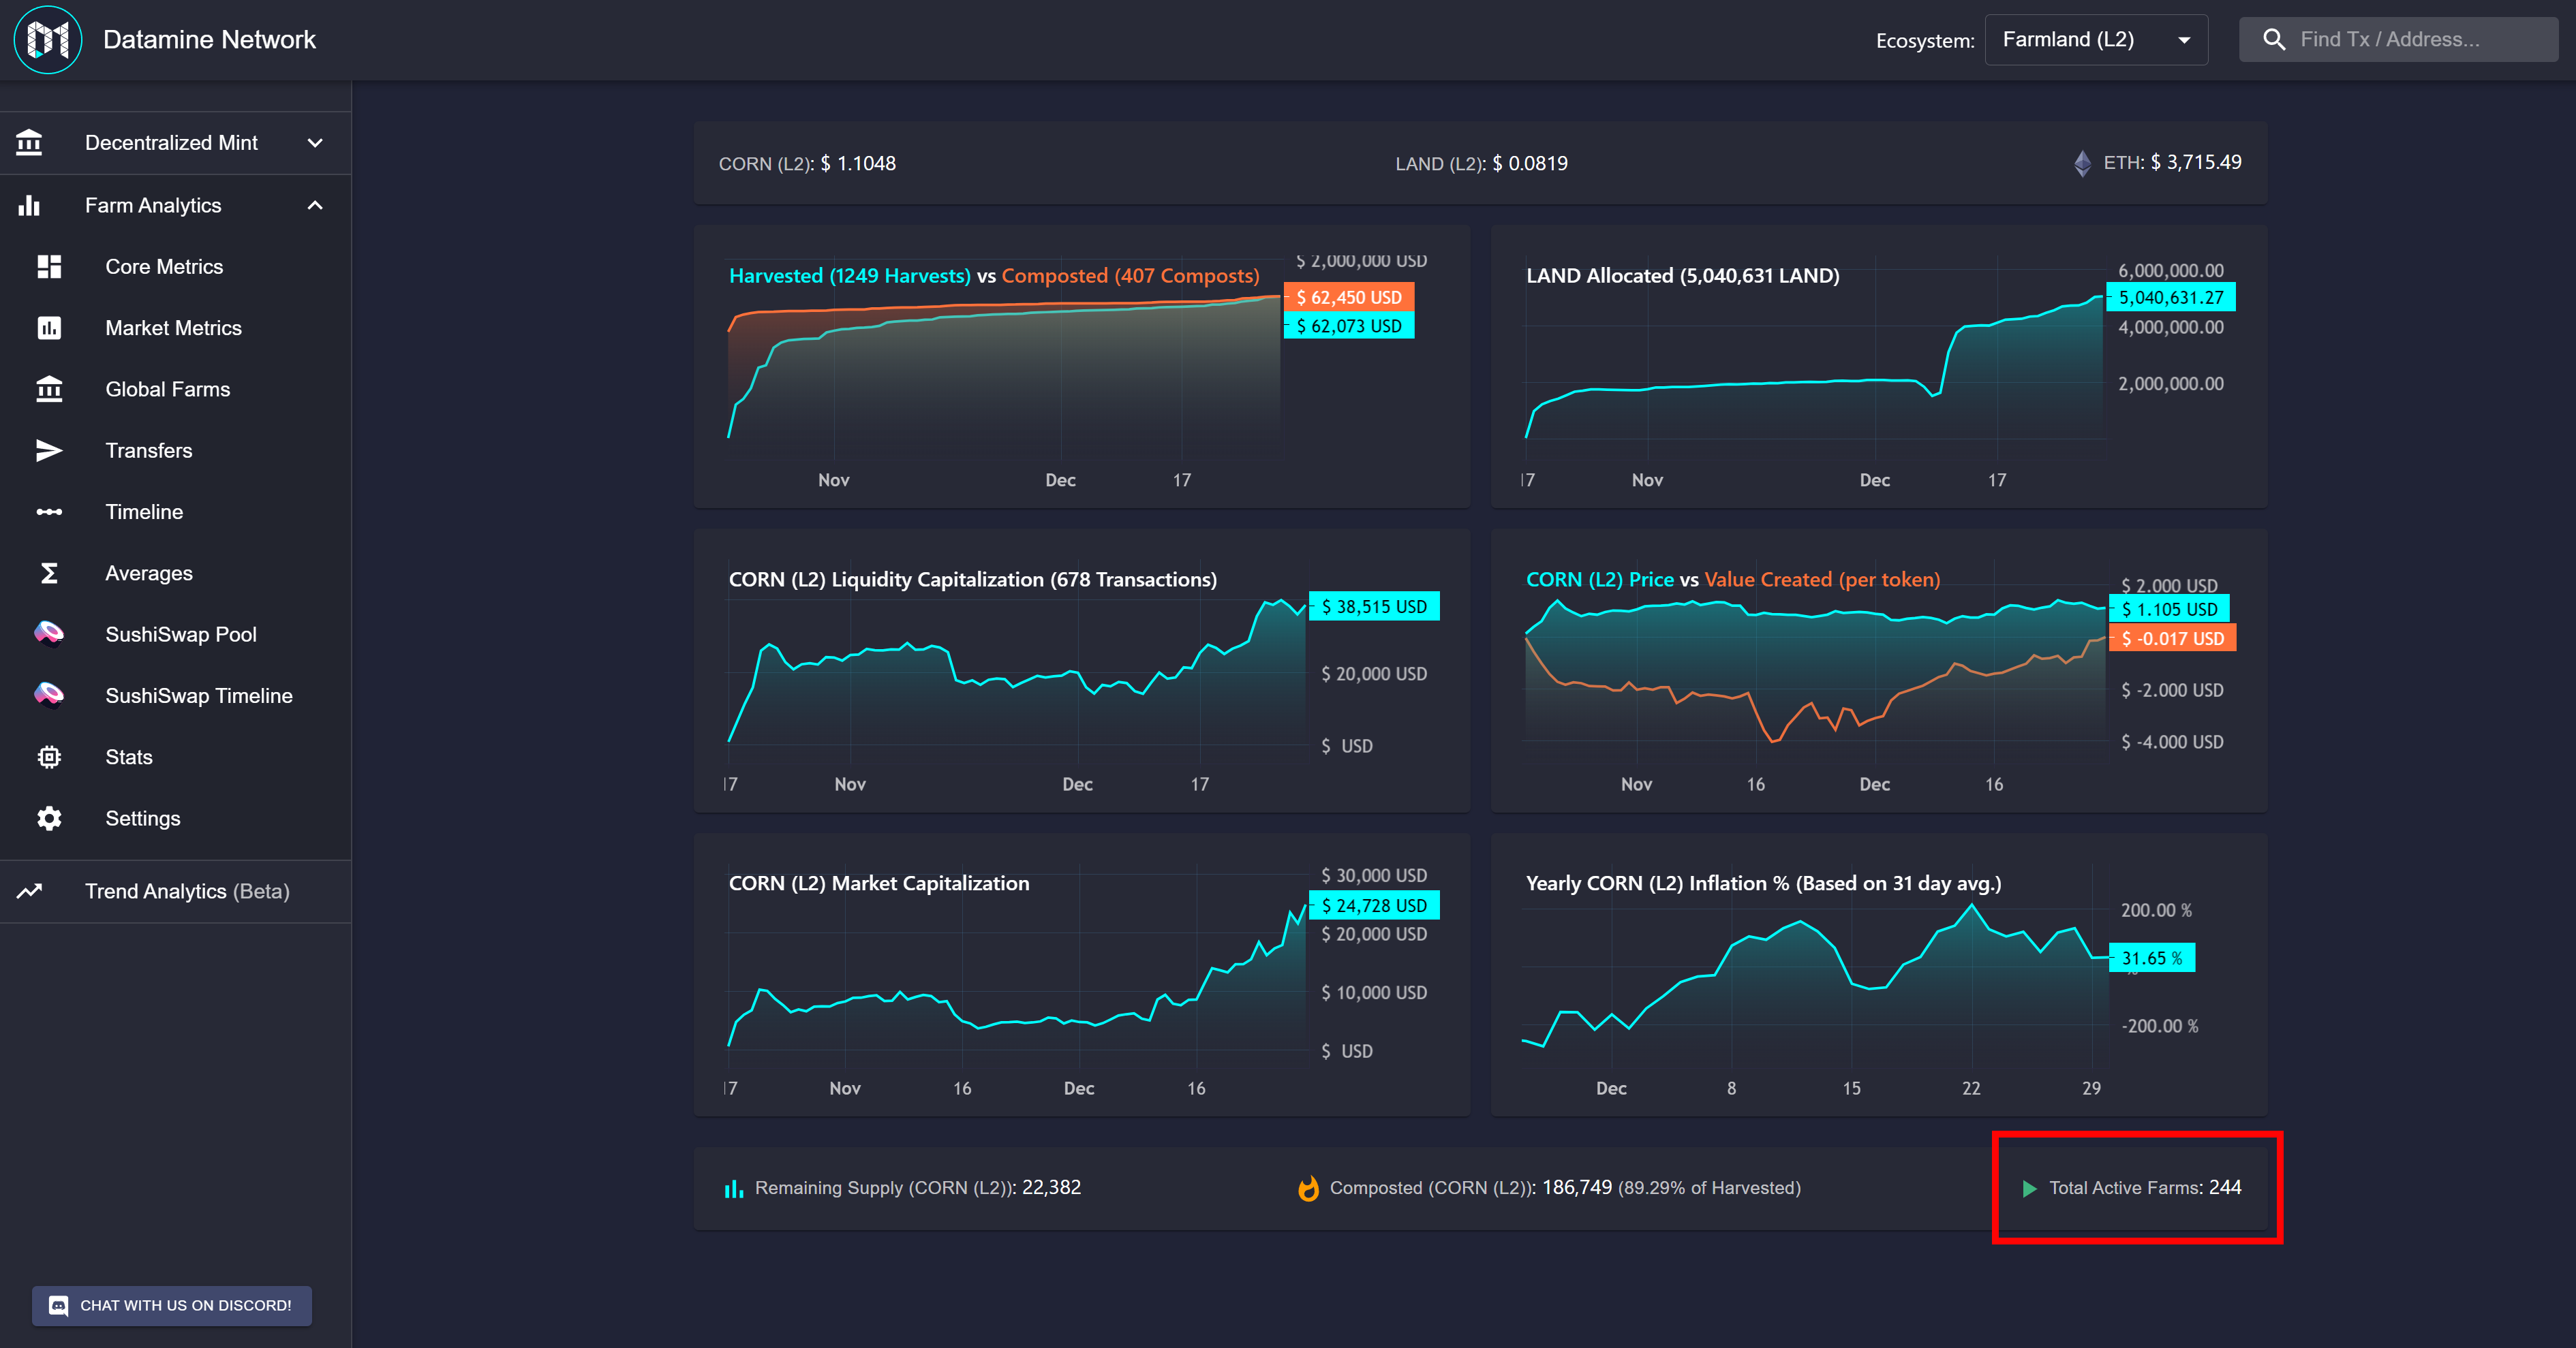
Task: Click the orange $ -0.017 USD tag
Action: [x=2172, y=638]
